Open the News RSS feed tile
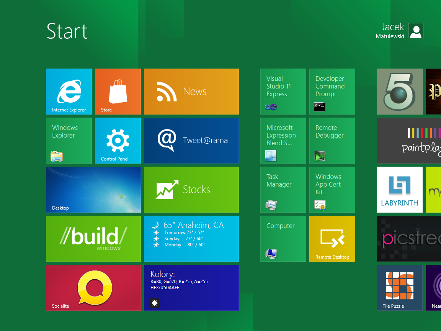The height and width of the screenshot is (331, 441). [x=191, y=92]
